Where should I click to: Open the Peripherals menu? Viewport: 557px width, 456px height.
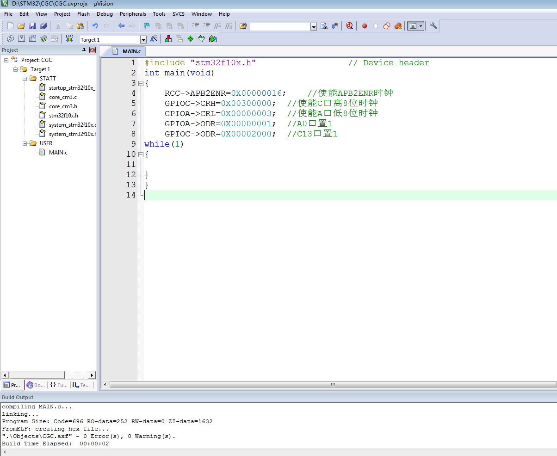click(x=133, y=14)
